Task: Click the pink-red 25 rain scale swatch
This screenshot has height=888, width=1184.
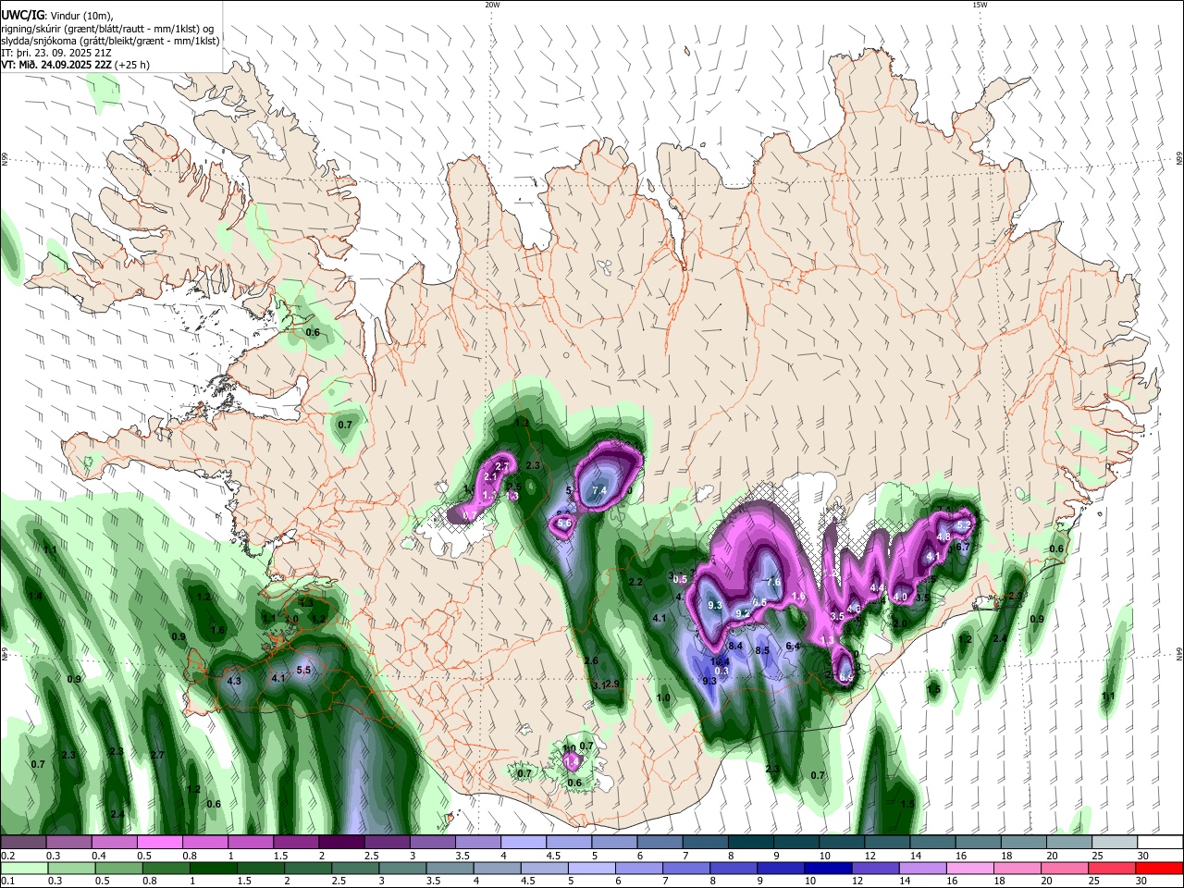Action: tap(1111, 868)
